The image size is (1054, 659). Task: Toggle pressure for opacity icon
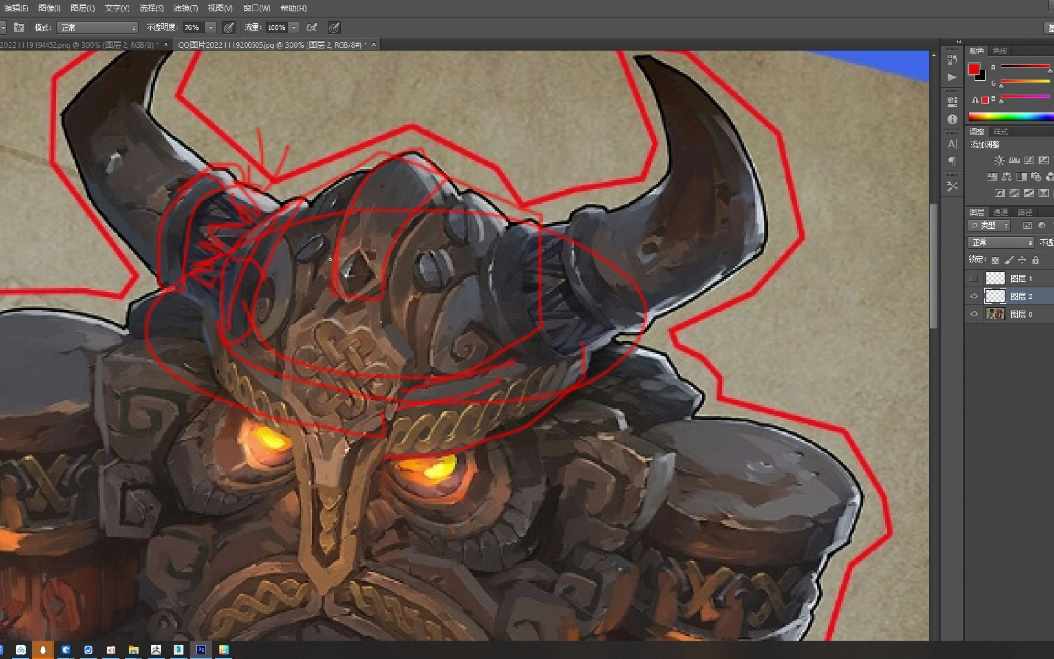[x=228, y=27]
